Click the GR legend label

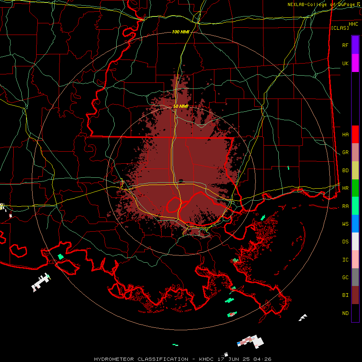(345, 152)
